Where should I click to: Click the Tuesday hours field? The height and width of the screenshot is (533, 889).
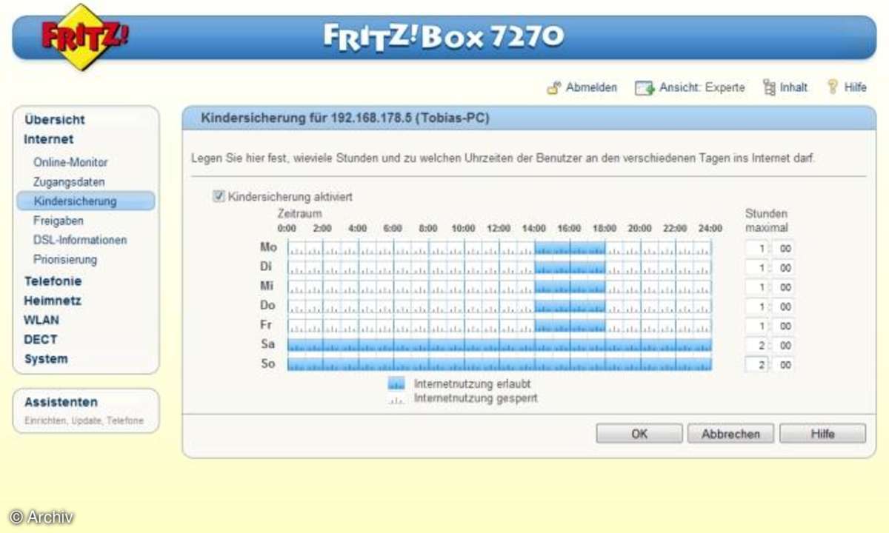tap(756, 267)
